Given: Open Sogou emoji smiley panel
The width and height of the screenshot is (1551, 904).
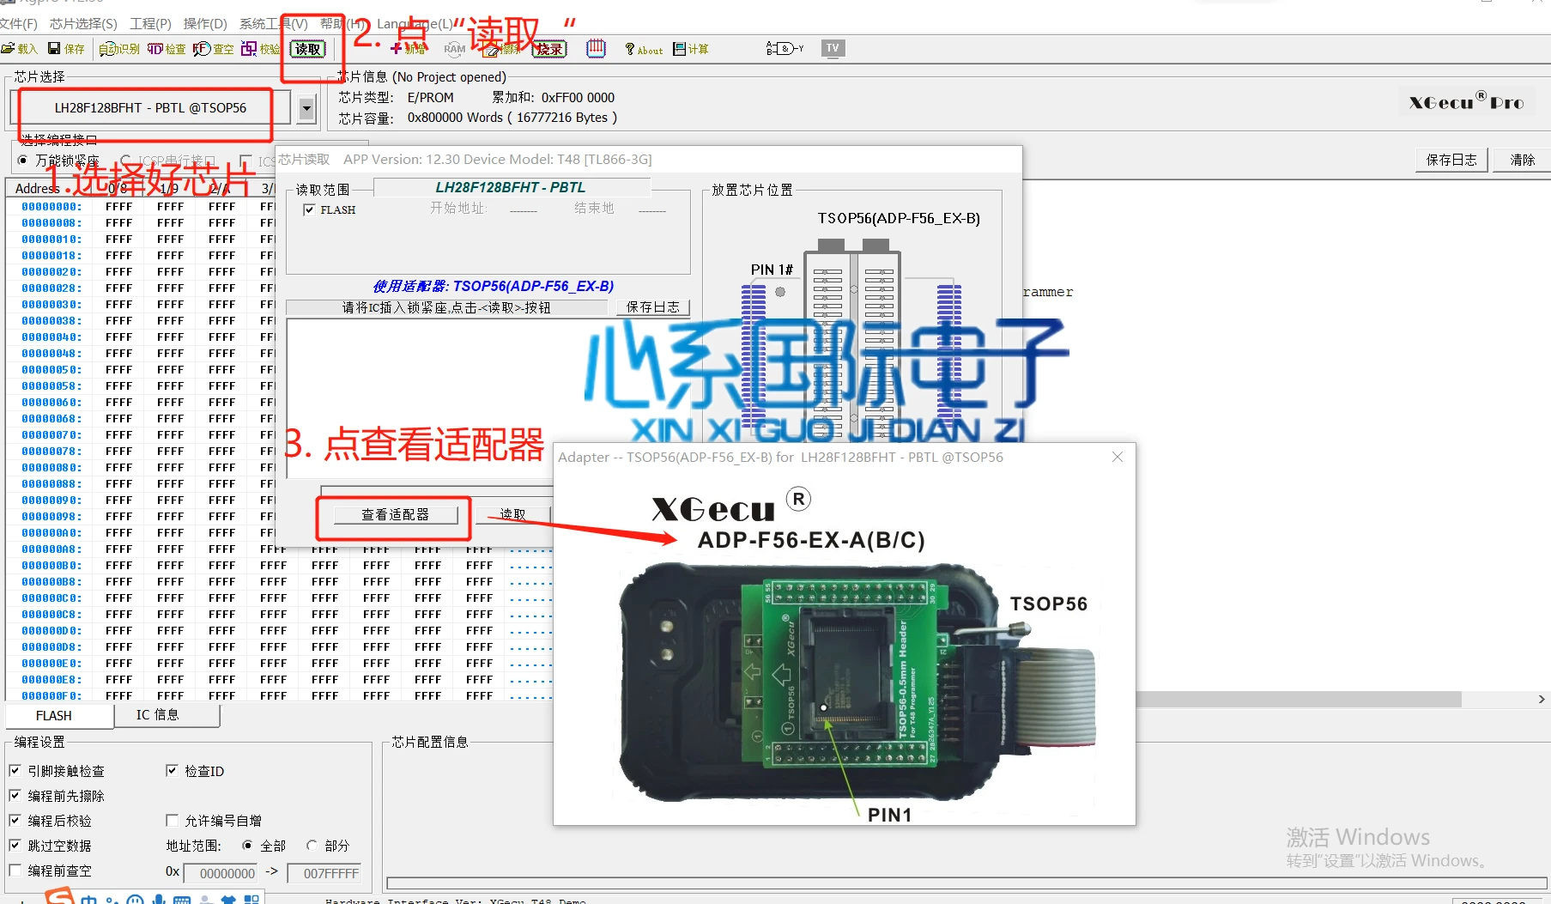Looking at the screenshot, I should click(x=135, y=900).
